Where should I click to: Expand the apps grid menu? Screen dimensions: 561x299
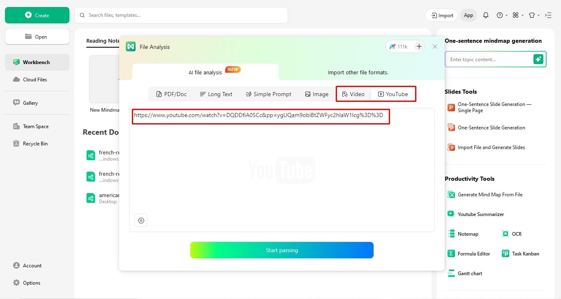pos(518,15)
